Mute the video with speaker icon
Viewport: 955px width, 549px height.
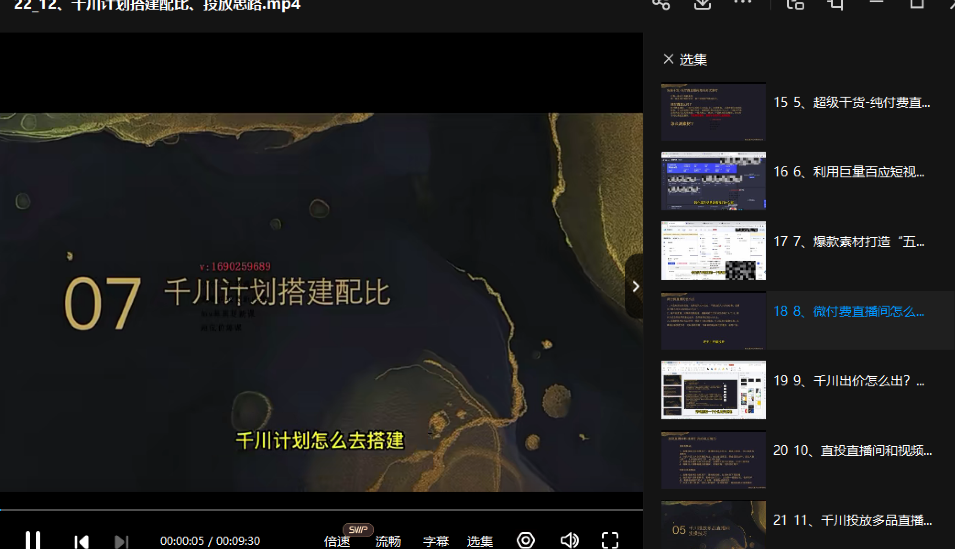click(569, 540)
